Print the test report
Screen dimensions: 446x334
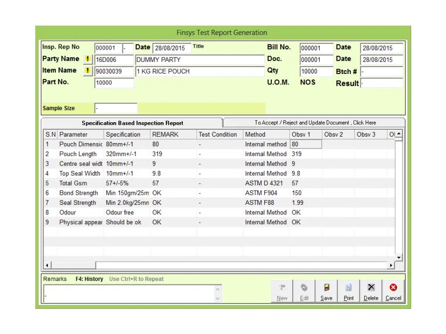coord(349,291)
